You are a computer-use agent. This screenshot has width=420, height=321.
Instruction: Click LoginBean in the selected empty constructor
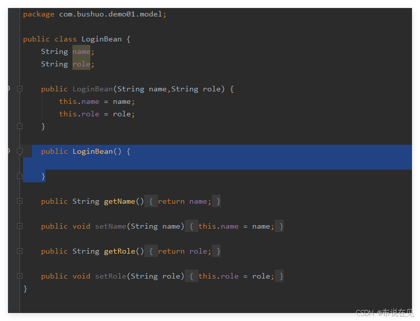[x=92, y=152]
